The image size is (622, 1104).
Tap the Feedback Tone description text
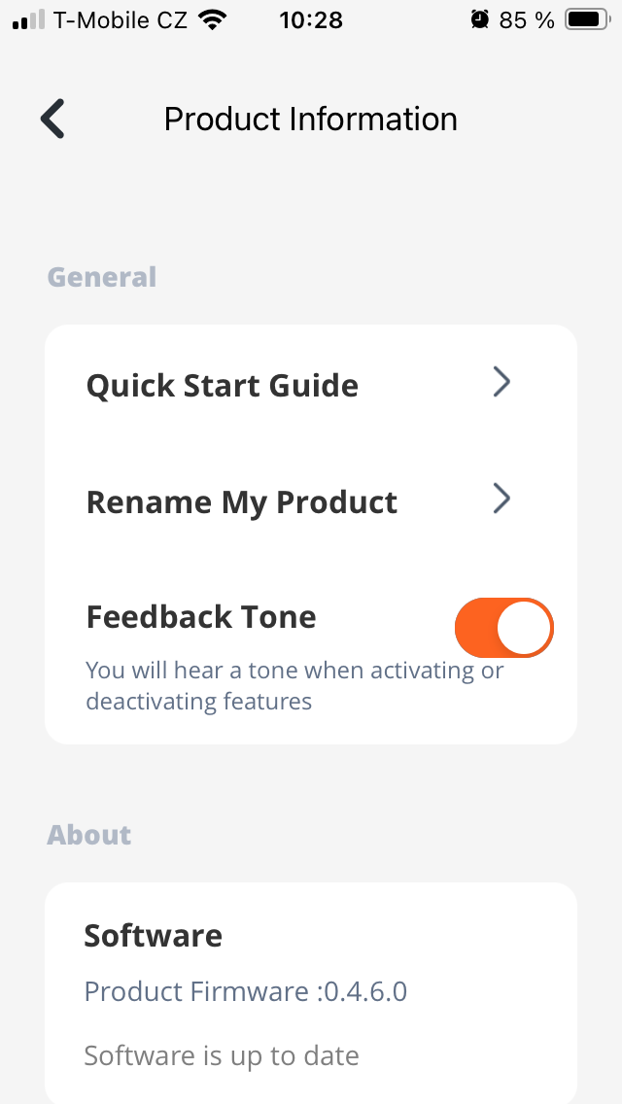(x=294, y=685)
